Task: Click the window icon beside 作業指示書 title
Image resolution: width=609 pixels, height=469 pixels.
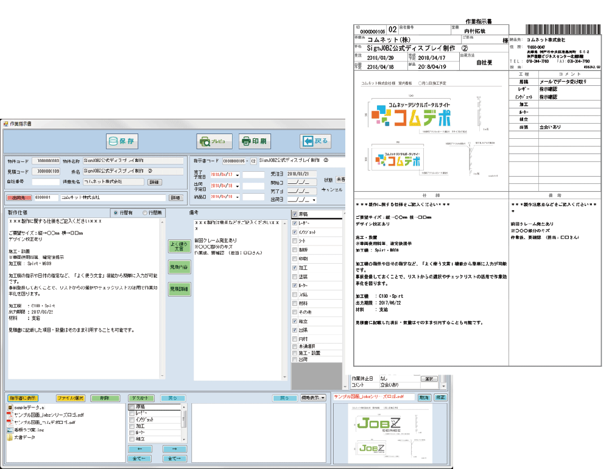Action: [6, 124]
